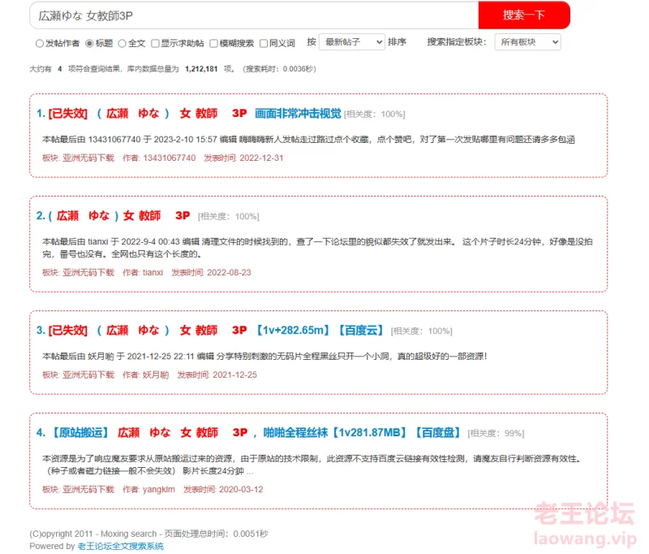Select the 标题 radio button

coord(89,43)
